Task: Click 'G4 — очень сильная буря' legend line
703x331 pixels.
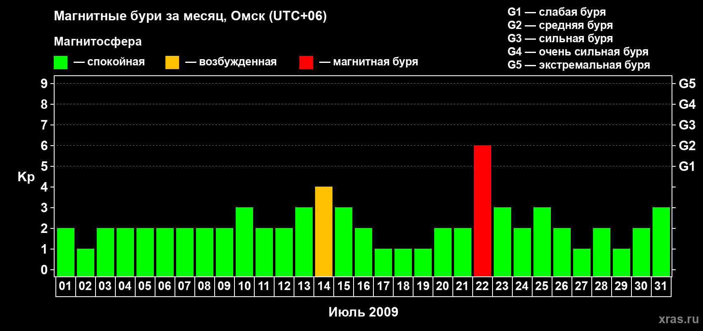Action: [x=578, y=52]
